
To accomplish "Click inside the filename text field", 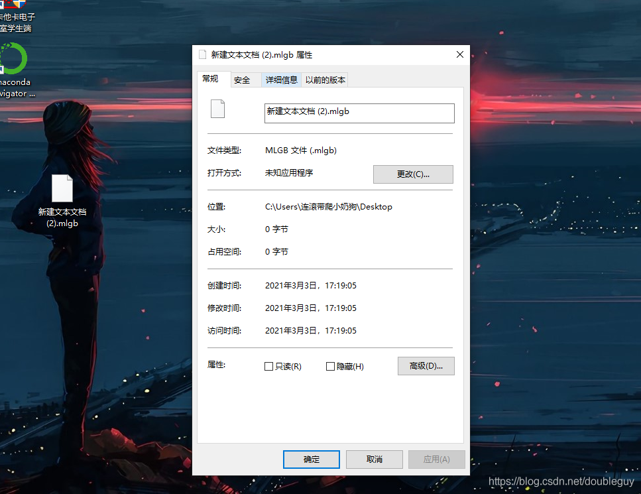I will [x=359, y=113].
